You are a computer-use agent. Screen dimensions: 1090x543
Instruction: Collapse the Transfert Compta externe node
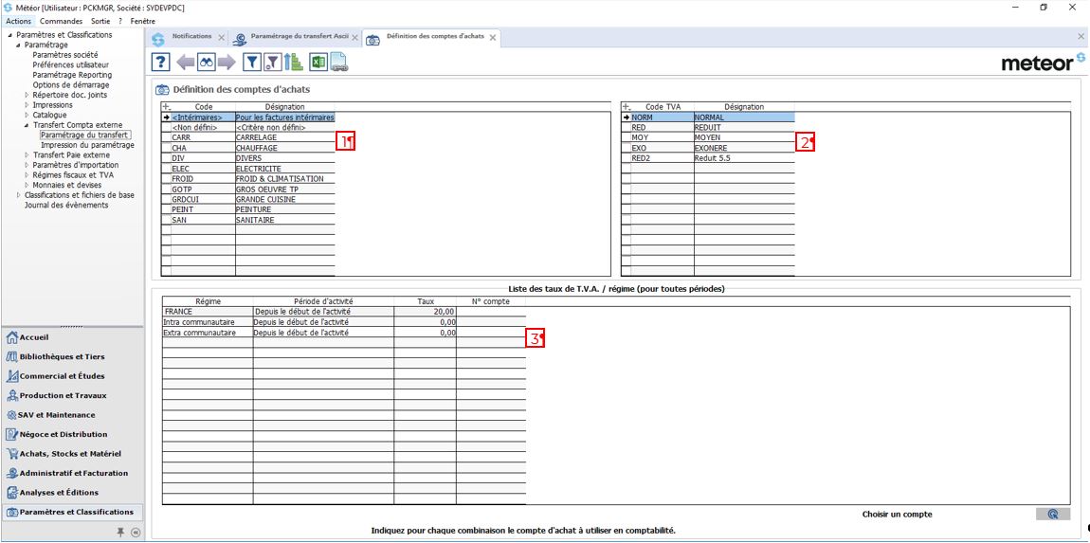coord(27,125)
